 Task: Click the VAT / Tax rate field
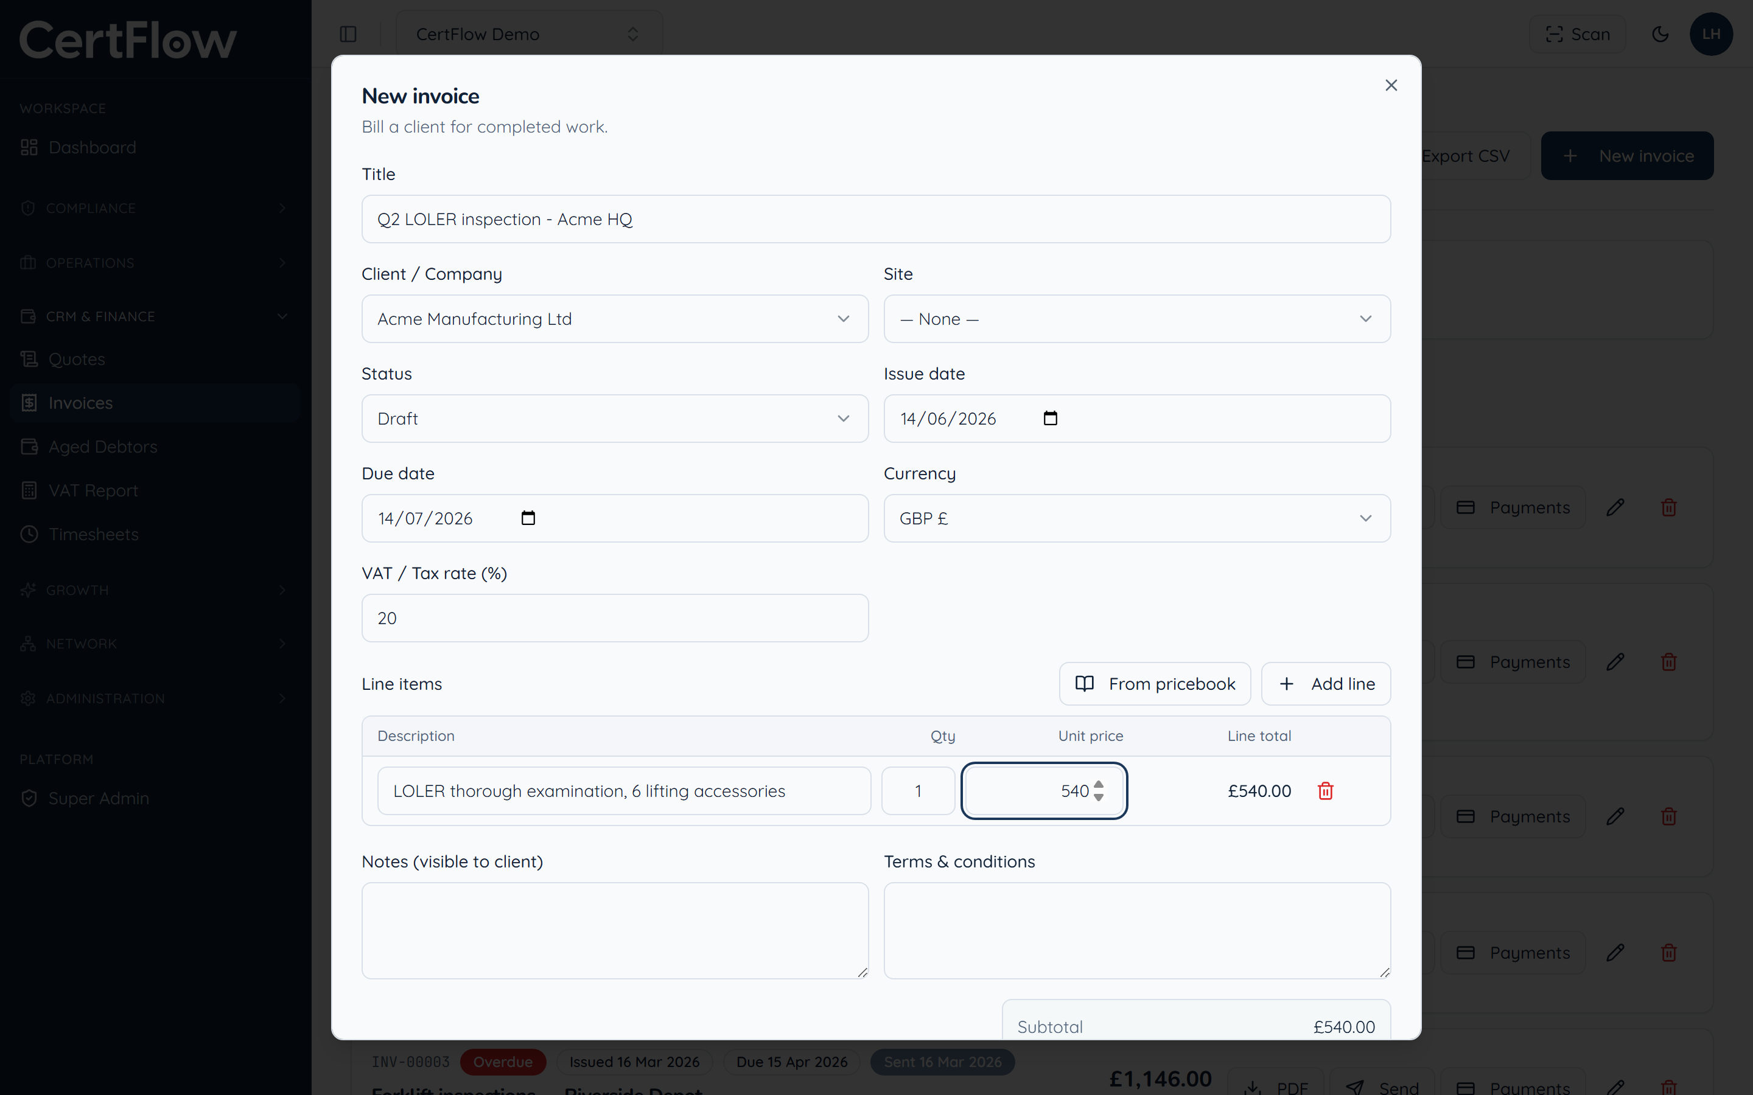tap(615, 617)
